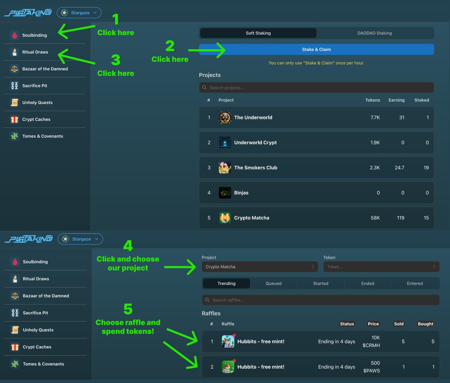Click Unholy Quests scroll icon on the Raffles screen

coord(15,330)
